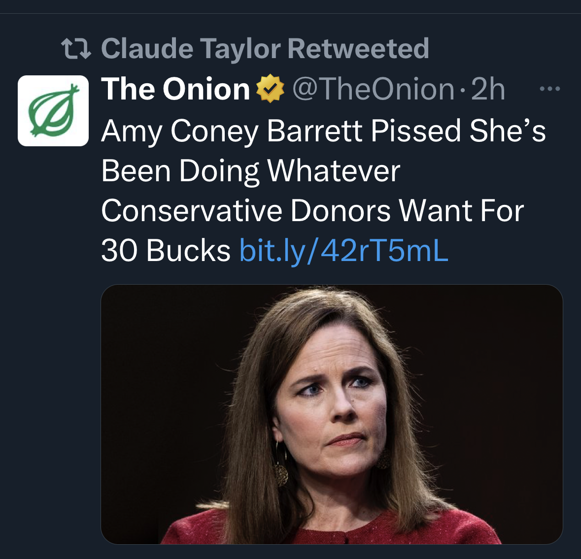Image resolution: width=581 pixels, height=559 pixels.
Task: Open The Onion's green onion avatar
Action: pos(53,111)
